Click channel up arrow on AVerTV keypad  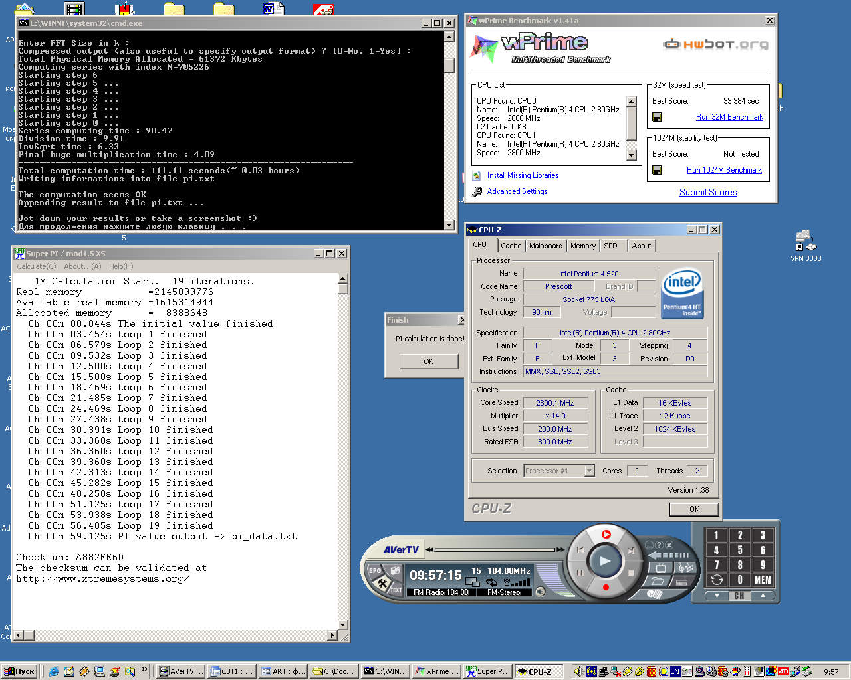[763, 596]
